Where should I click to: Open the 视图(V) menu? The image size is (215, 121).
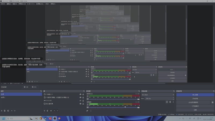pos(15,4)
